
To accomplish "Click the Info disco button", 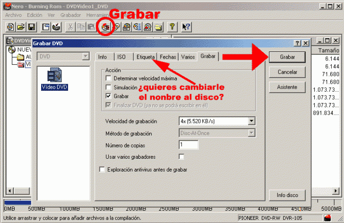I will (x=287, y=195).
